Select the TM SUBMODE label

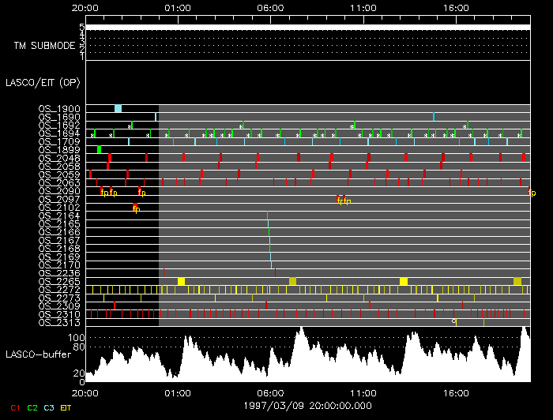43,46
